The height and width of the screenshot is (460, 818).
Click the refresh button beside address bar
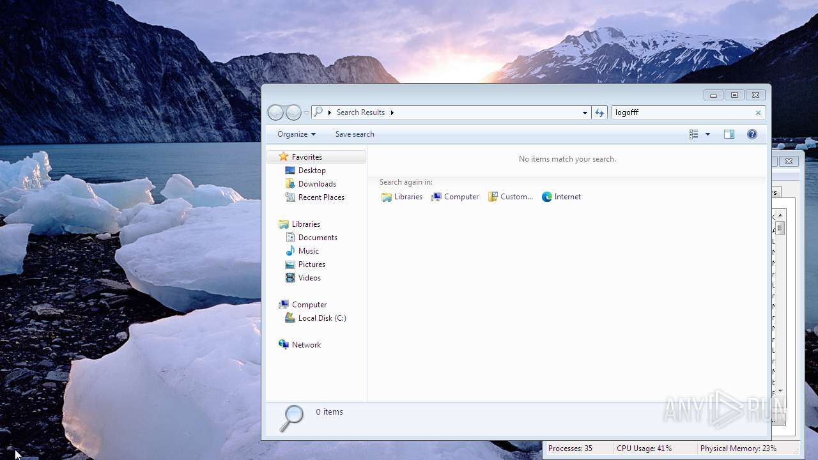599,112
